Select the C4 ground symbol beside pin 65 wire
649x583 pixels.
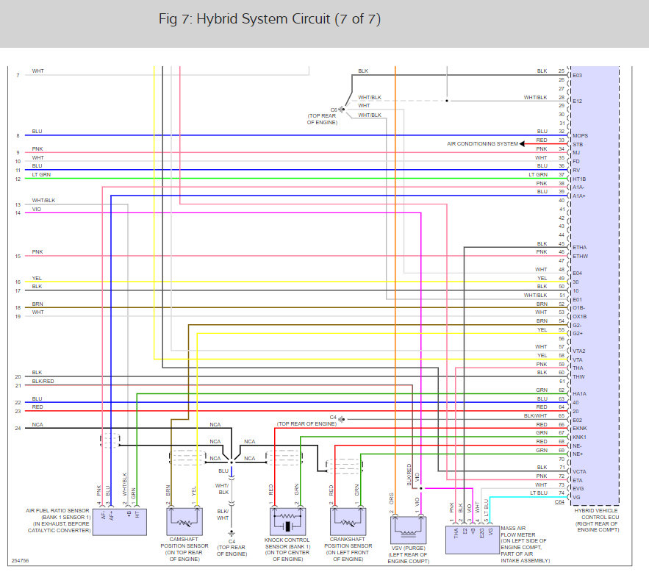coord(341,419)
